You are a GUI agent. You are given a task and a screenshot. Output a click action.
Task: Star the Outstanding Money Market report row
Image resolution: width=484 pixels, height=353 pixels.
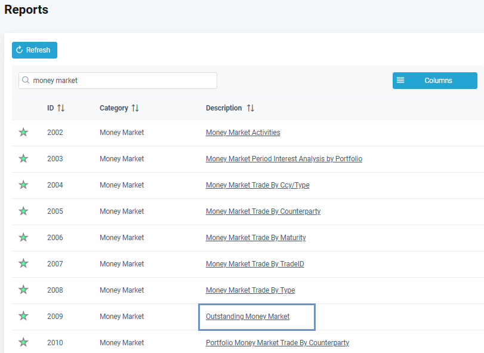(23, 316)
